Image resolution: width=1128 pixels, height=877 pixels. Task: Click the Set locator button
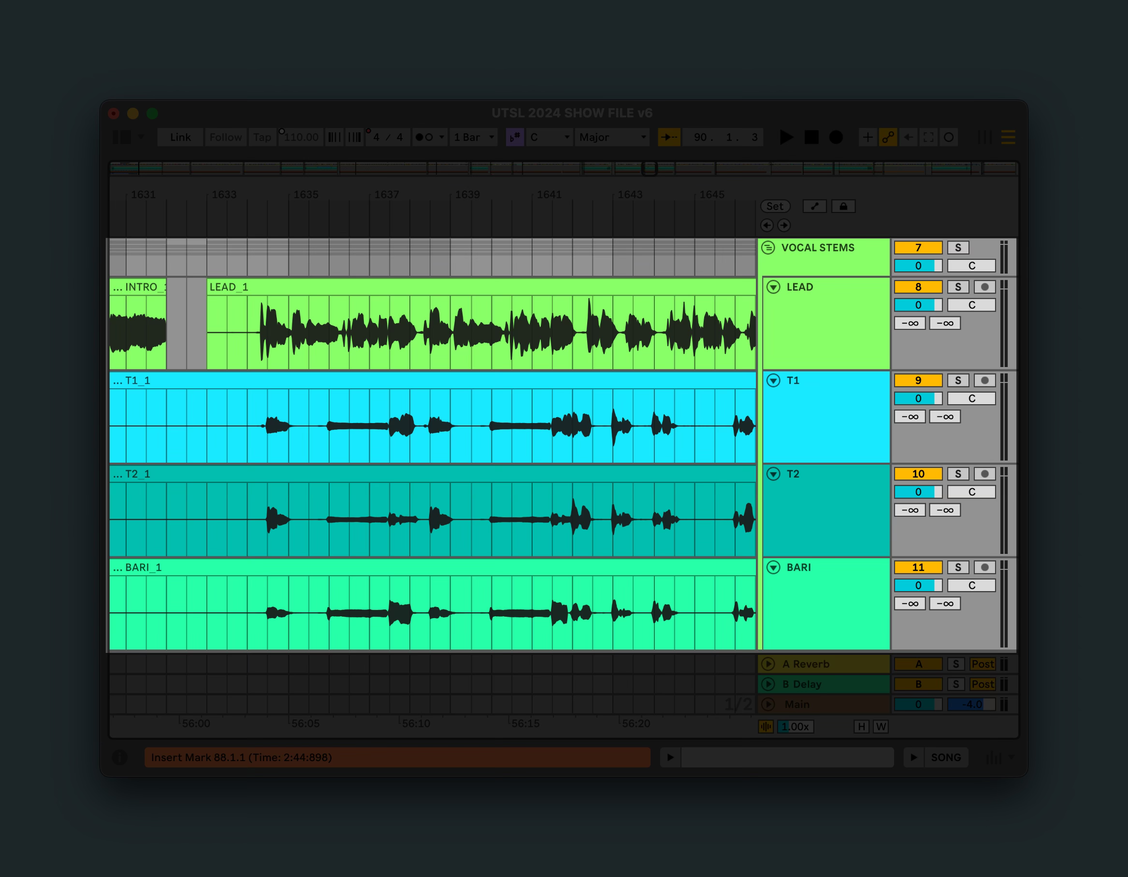pos(775,206)
